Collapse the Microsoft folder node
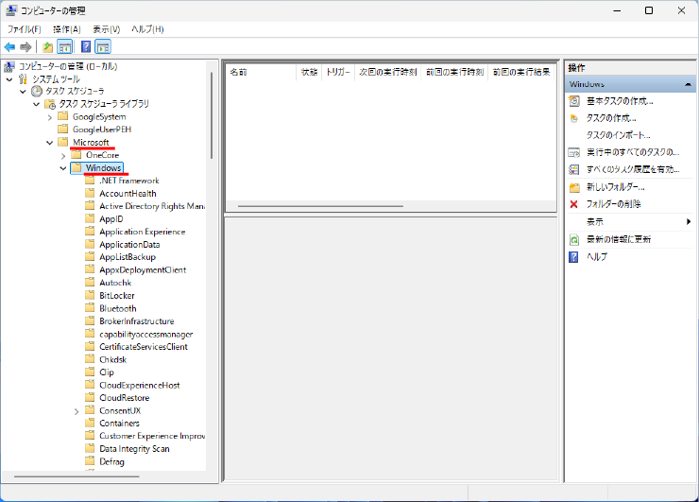 tap(50, 143)
